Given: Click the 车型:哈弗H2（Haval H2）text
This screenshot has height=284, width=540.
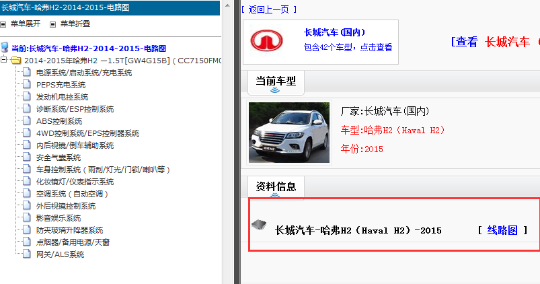Looking at the screenshot, I should pos(393,131).
